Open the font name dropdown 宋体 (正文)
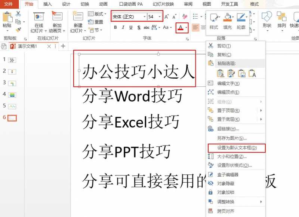The height and width of the screenshot is (217, 299). click(x=144, y=17)
